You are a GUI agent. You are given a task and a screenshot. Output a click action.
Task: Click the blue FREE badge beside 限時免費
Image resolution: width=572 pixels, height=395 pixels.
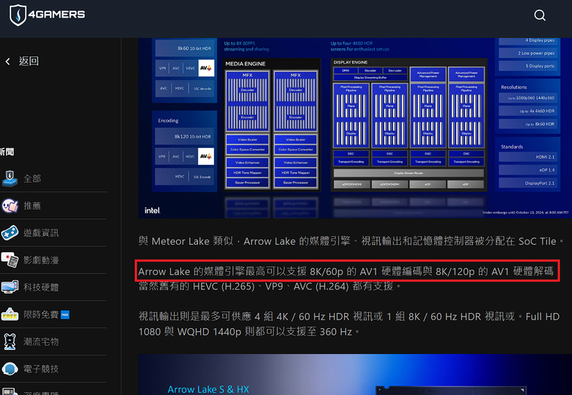65,314
